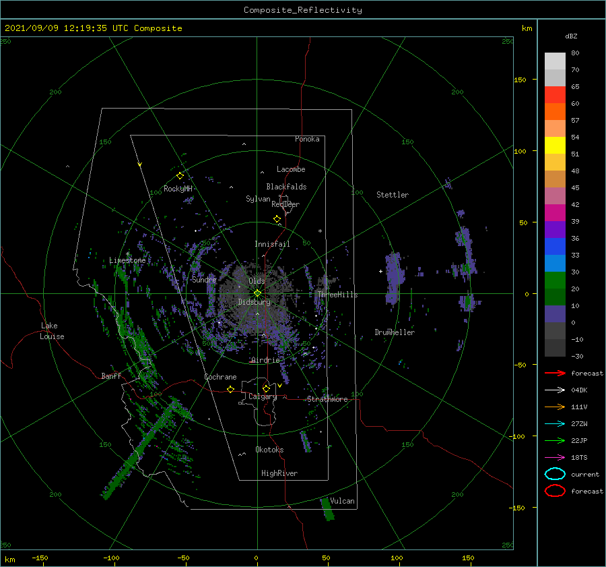The height and width of the screenshot is (567, 606).
Task: Click the Ponoka label
Action: [307, 139]
